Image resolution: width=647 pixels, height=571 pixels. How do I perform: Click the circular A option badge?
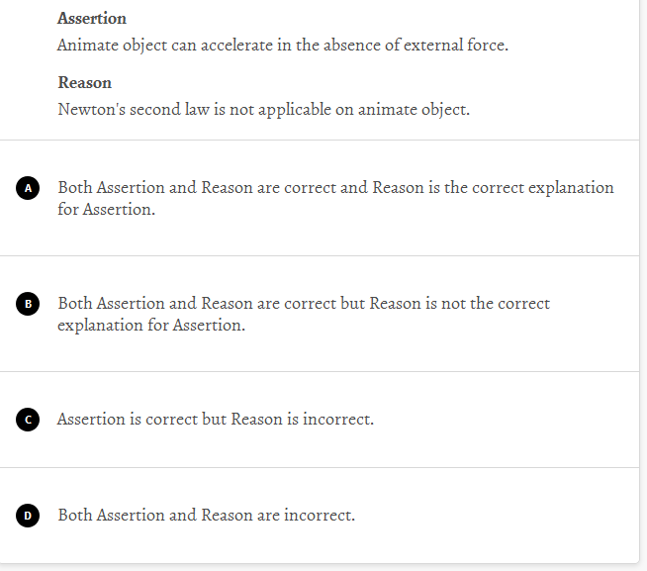pyautogui.click(x=29, y=188)
